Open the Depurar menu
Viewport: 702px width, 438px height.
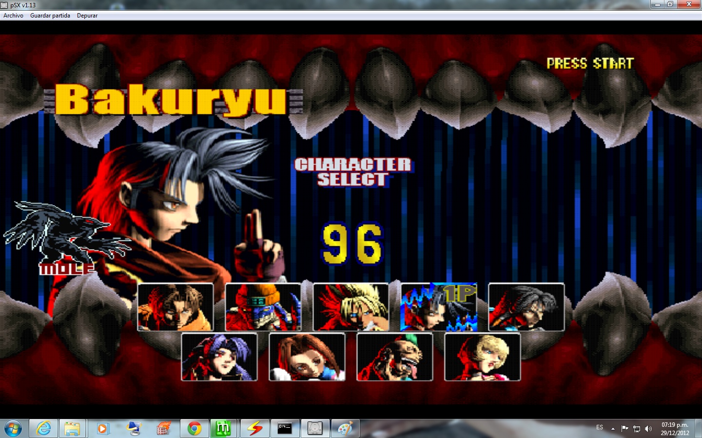pyautogui.click(x=87, y=16)
